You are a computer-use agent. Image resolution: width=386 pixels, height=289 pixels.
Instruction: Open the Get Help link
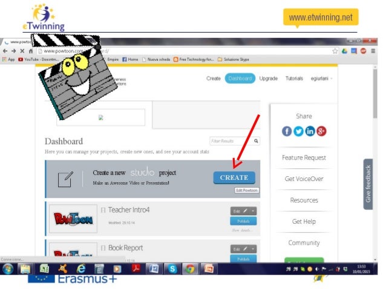point(304,221)
